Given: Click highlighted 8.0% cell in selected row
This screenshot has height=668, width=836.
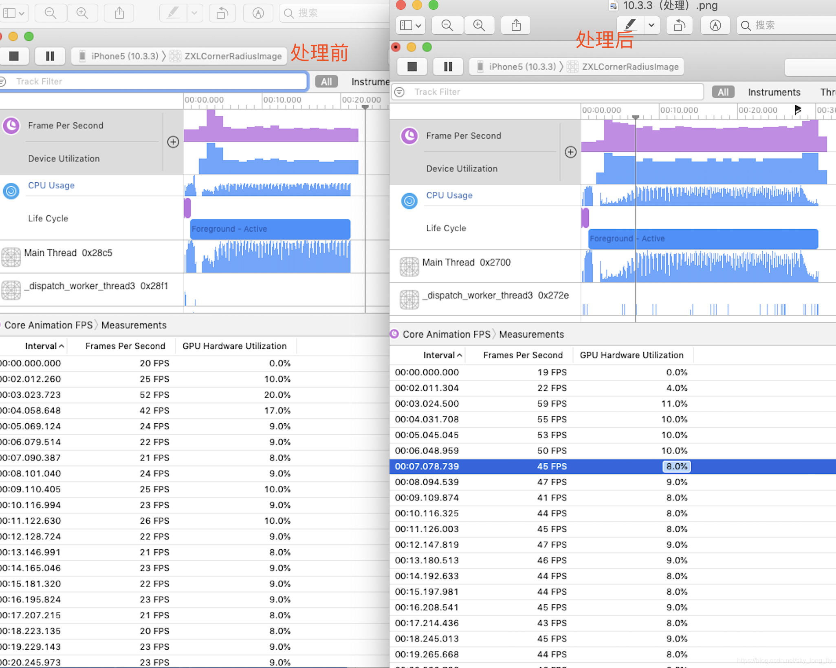Looking at the screenshot, I should [677, 466].
